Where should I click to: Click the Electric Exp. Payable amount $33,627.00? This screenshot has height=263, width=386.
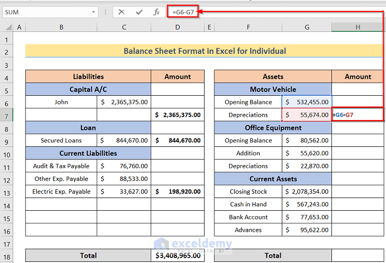pos(124,191)
